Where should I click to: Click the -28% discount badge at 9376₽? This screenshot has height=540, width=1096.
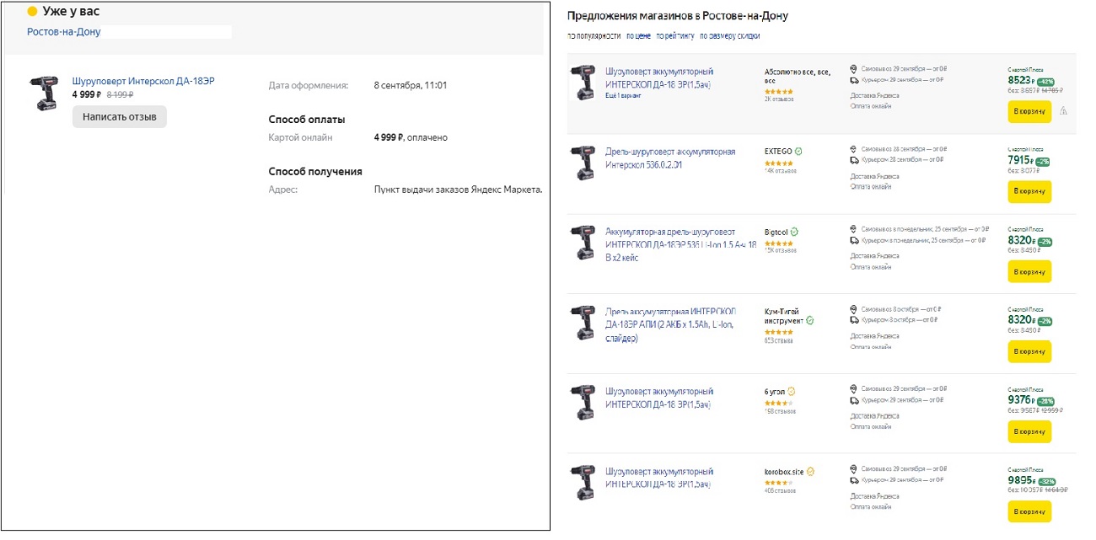coord(1045,401)
